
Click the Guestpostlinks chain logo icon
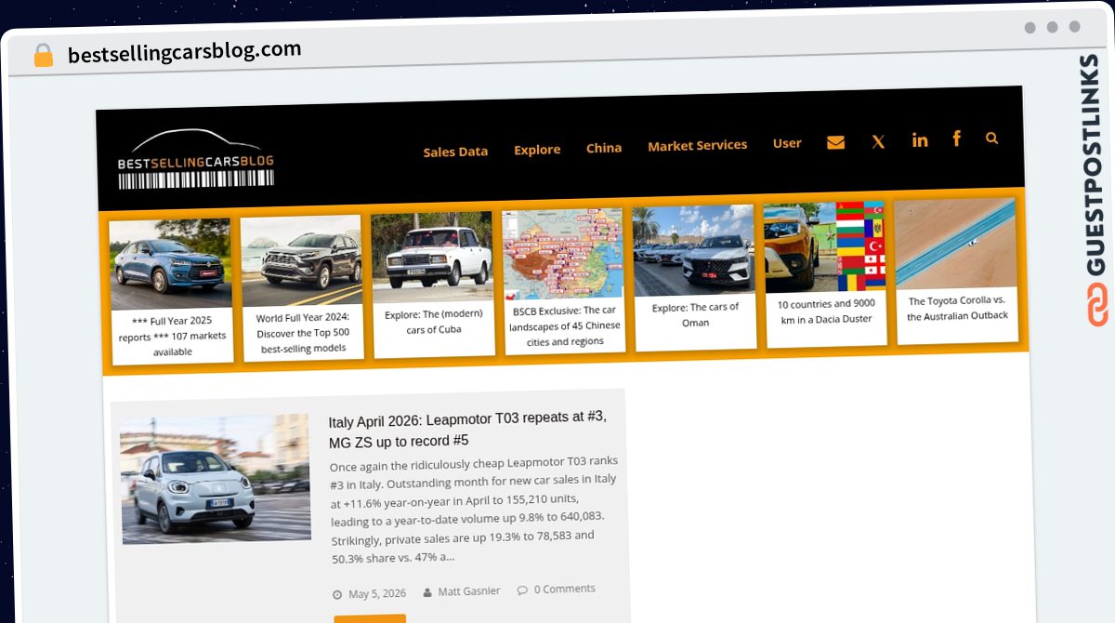[1097, 304]
